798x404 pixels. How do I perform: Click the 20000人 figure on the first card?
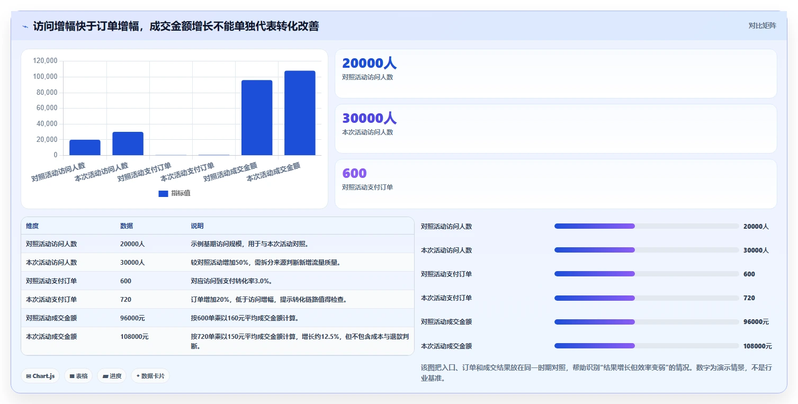(369, 63)
